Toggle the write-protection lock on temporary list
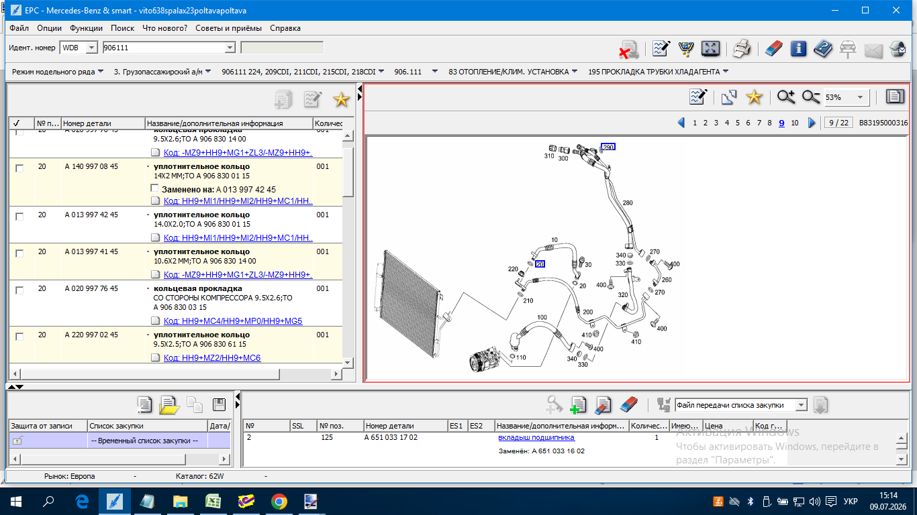The height and width of the screenshot is (515, 917). pyautogui.click(x=17, y=441)
